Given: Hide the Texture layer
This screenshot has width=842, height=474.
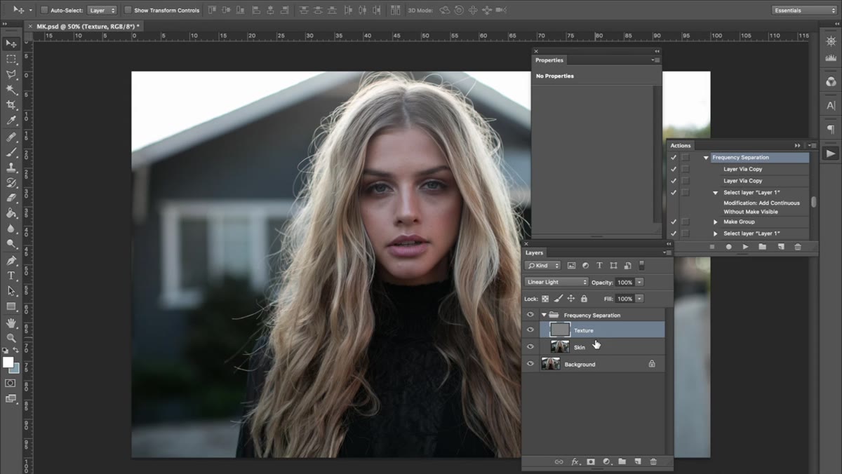Looking at the screenshot, I should 530,330.
